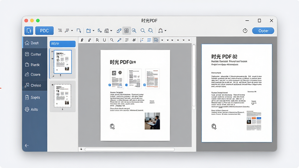The height and width of the screenshot is (168, 299).
Task: Expand the dropdown arrow beside the bell icon
Action: pyautogui.click(x=165, y=30)
